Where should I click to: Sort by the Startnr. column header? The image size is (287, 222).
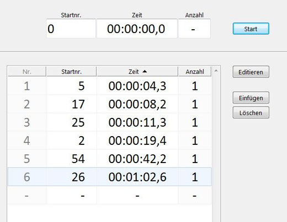[71, 72]
